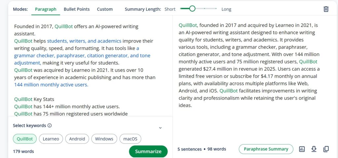Toggle the QuillBot keyword chip

click(25, 139)
